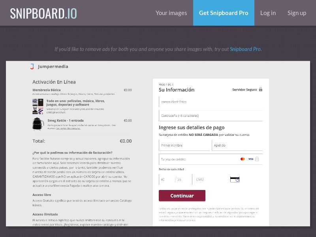Click the Servidor Seguro padlock icon
This screenshot has height=237, width=316.
[261, 90]
